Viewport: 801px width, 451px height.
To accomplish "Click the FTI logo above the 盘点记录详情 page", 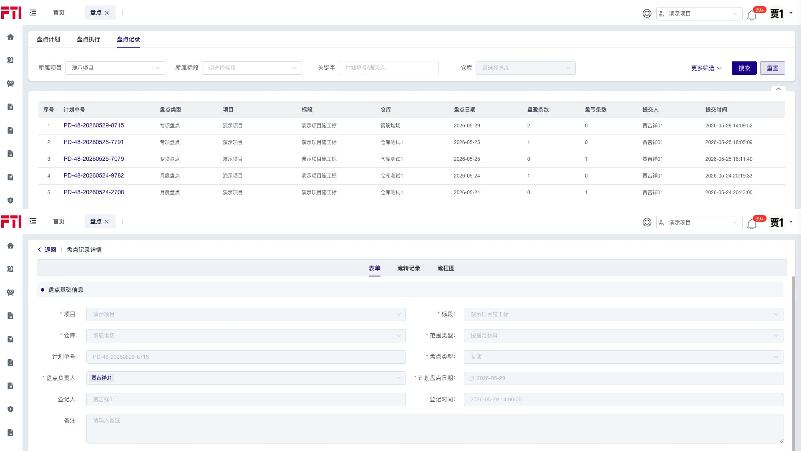I will tap(11, 221).
